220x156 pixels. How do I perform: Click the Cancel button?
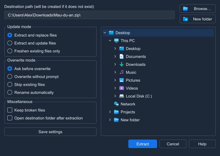(x=173, y=144)
